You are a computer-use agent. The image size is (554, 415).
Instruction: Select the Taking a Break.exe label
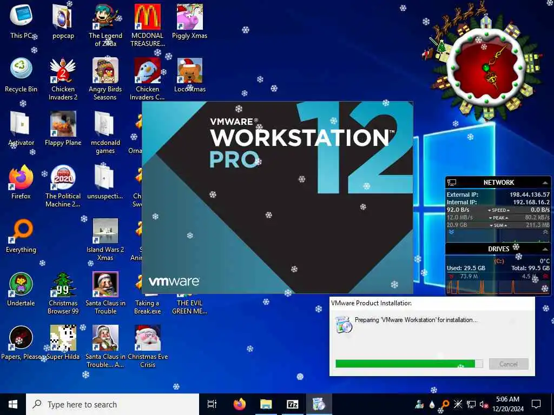point(147,307)
